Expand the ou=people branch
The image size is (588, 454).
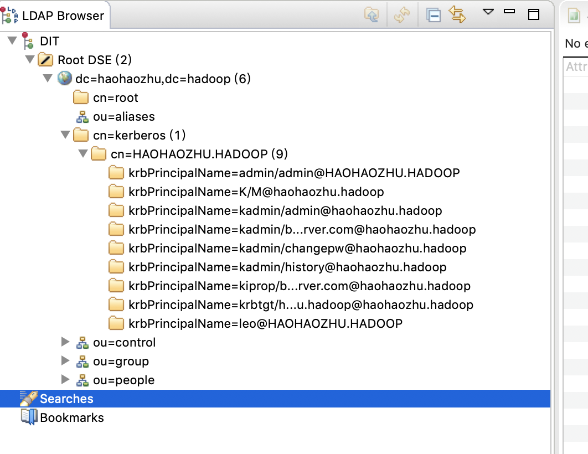click(65, 380)
